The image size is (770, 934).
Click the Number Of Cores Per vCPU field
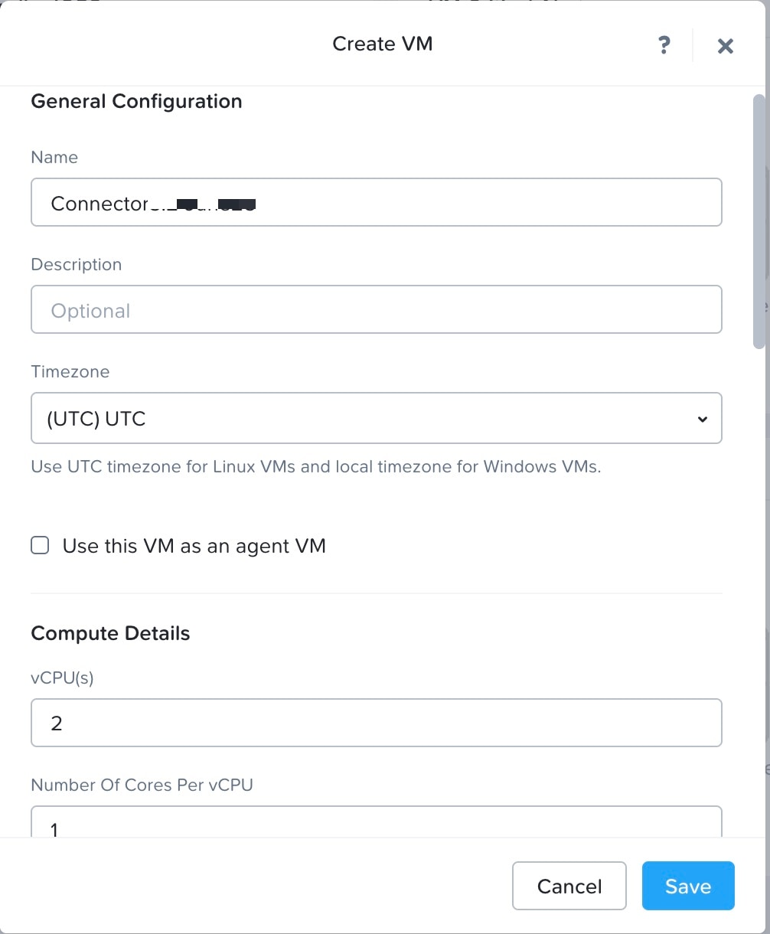point(377,827)
